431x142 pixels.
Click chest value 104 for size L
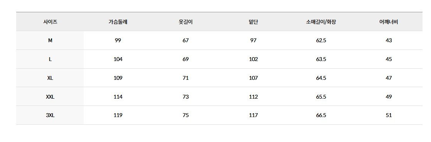(x=118, y=59)
